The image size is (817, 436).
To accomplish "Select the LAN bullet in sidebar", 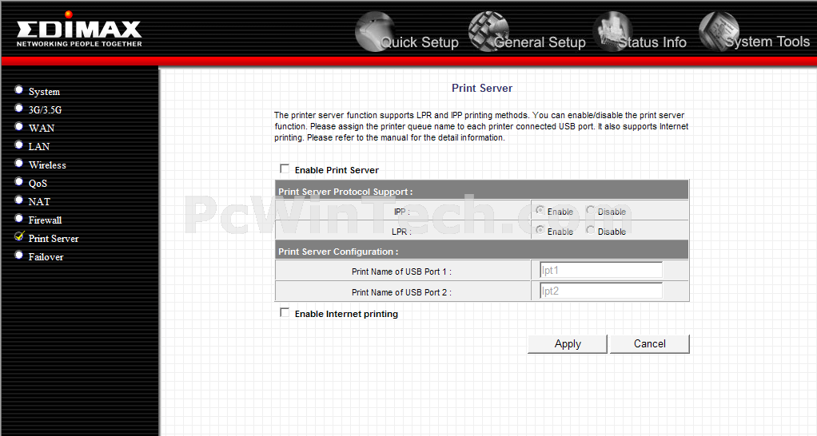I will (18, 145).
